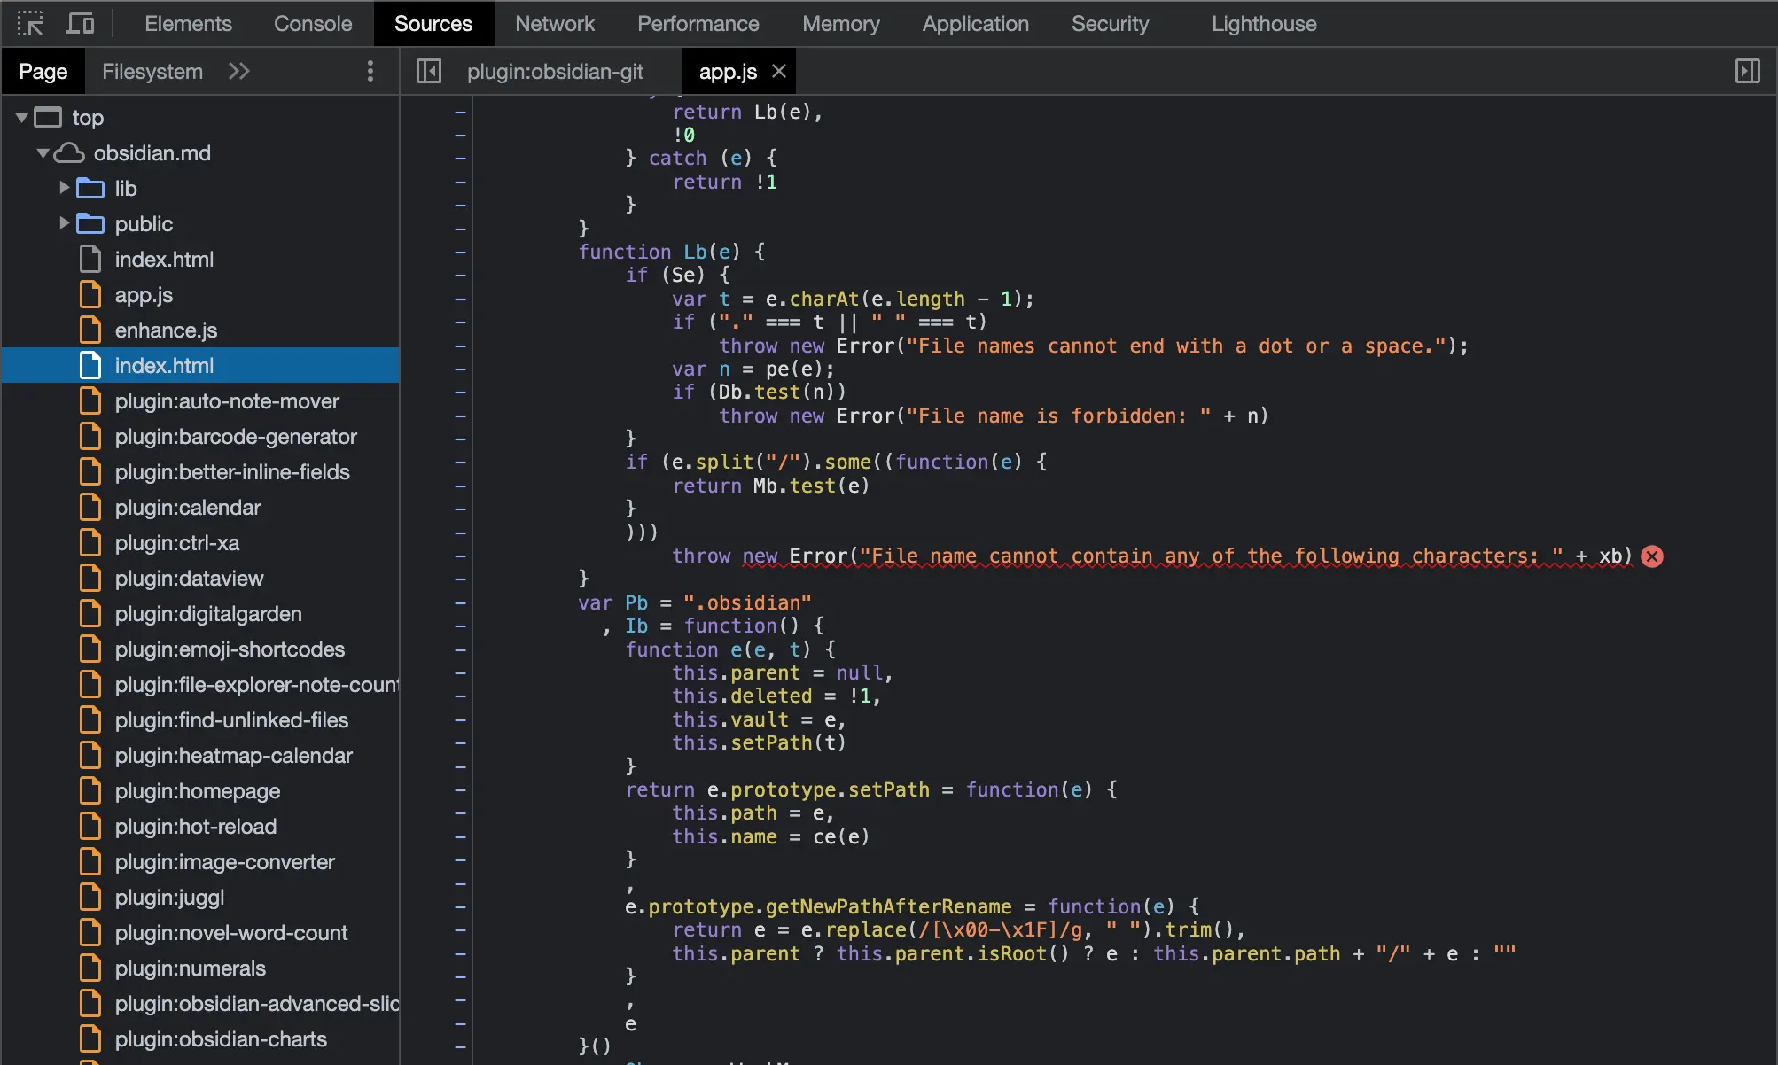Select the Filesystem navigator tab

click(x=152, y=71)
